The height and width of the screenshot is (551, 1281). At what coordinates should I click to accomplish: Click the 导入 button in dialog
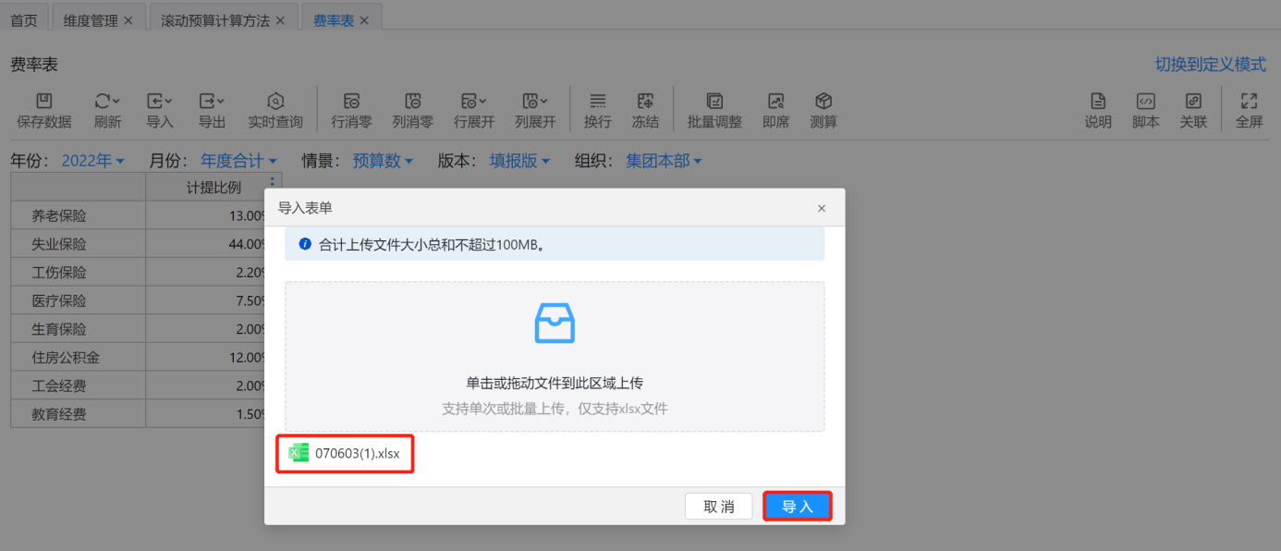(797, 507)
